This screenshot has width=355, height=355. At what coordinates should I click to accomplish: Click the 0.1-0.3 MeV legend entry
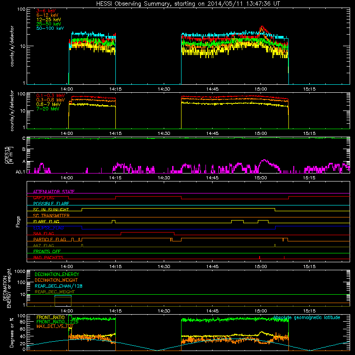51,95
